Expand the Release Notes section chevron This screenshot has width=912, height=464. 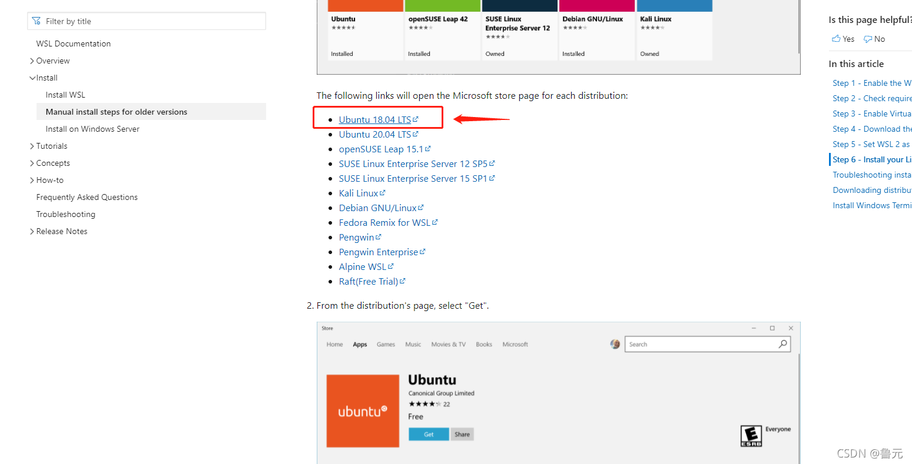(x=32, y=231)
